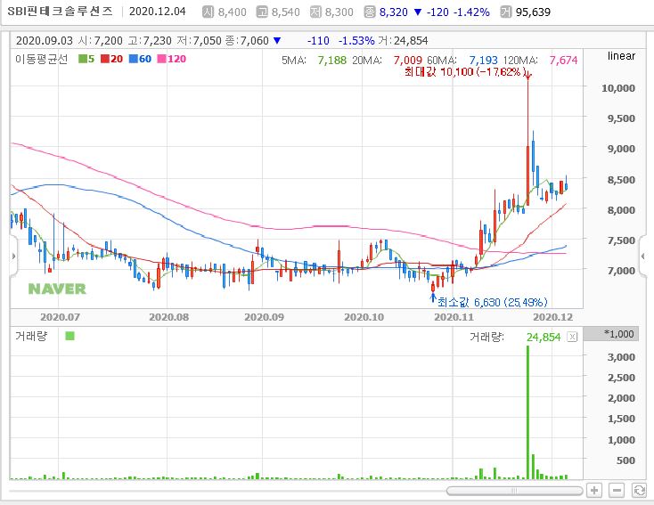Click the opening price icon 시
The image size is (654, 505).
coord(208,12)
